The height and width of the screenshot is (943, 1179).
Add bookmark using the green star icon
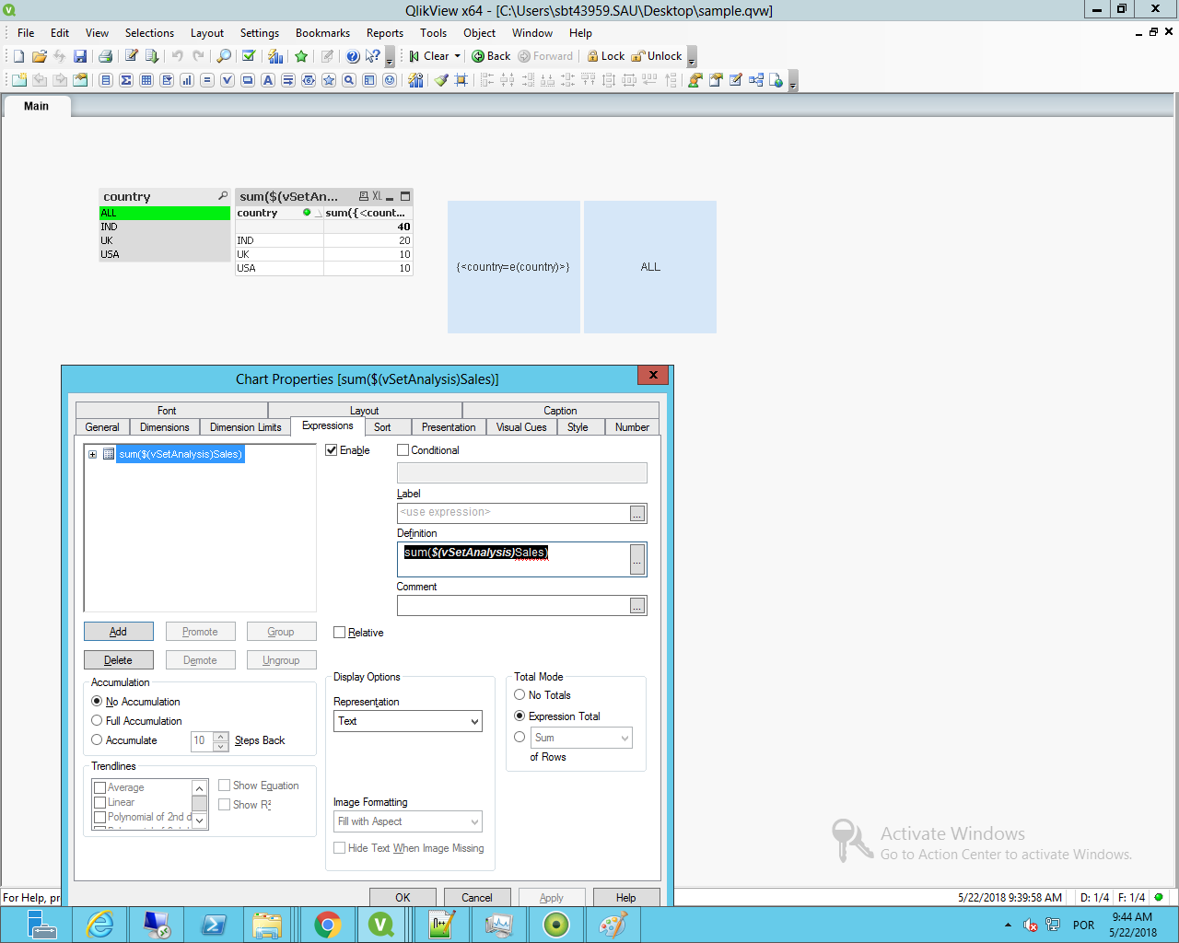(x=301, y=56)
